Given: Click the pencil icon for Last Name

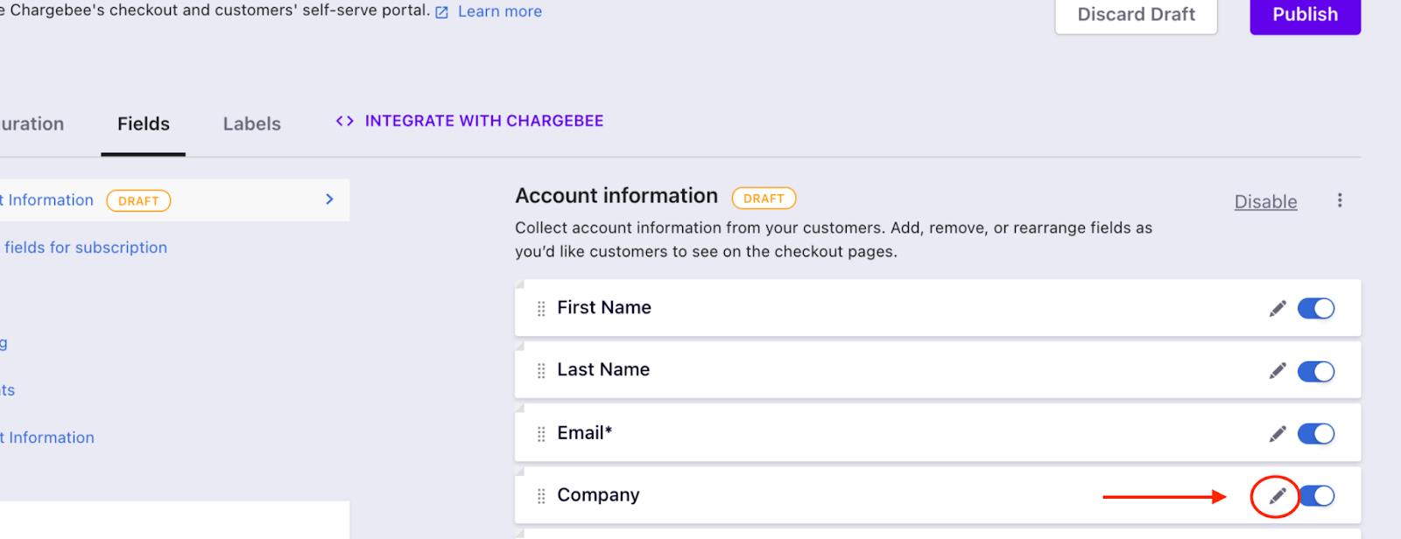Looking at the screenshot, I should 1278,371.
